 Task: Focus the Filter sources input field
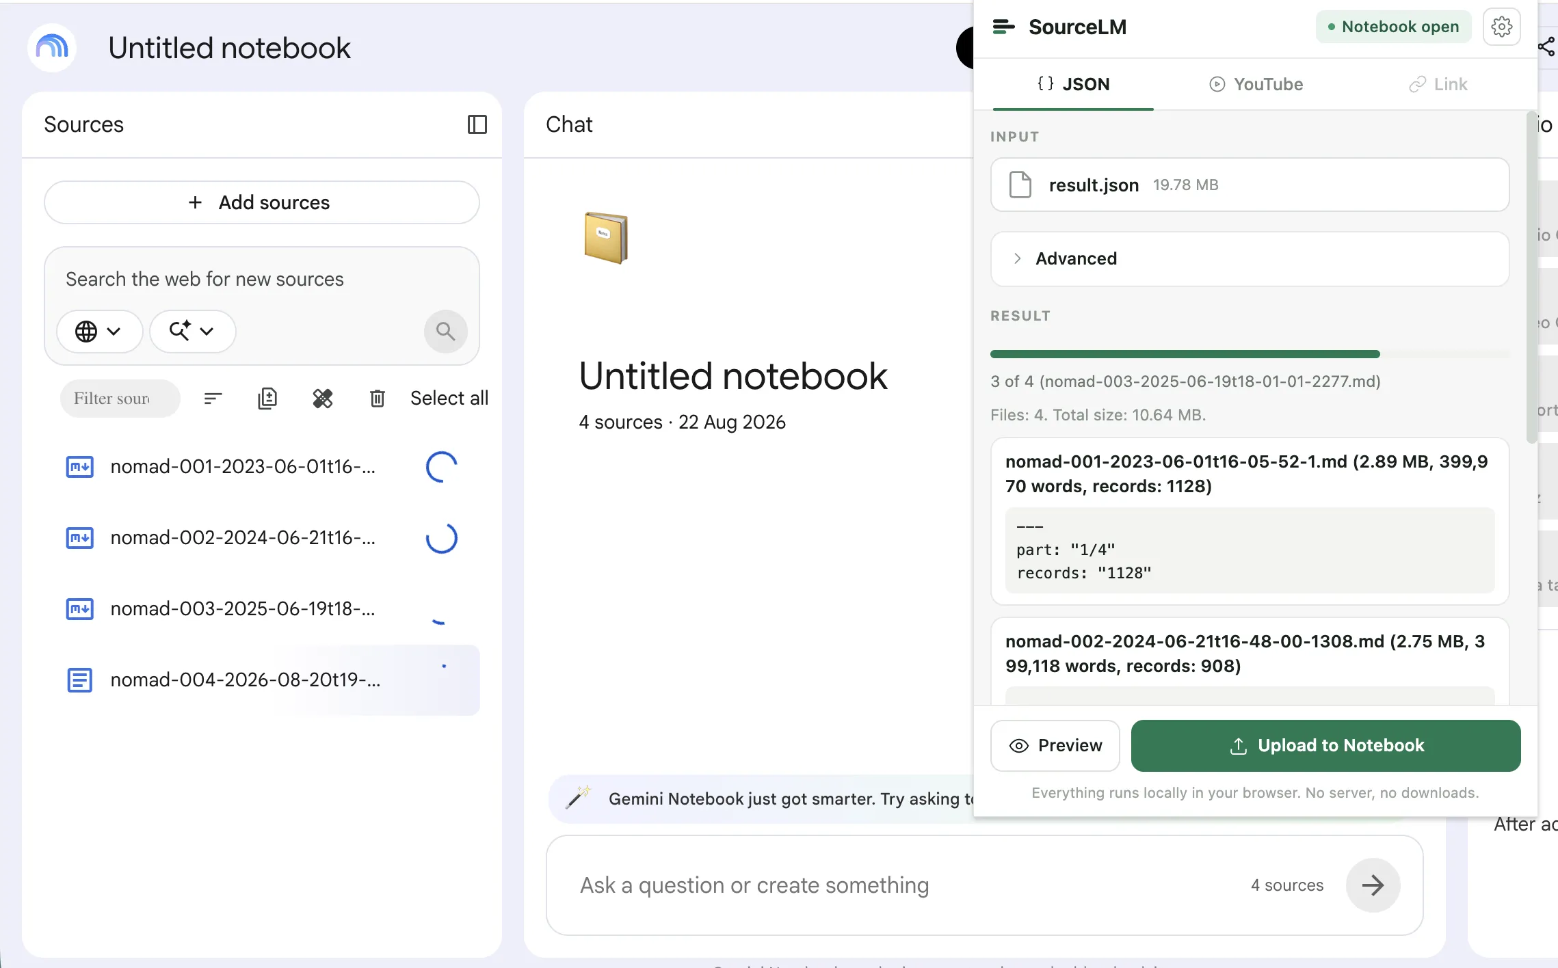coord(120,398)
